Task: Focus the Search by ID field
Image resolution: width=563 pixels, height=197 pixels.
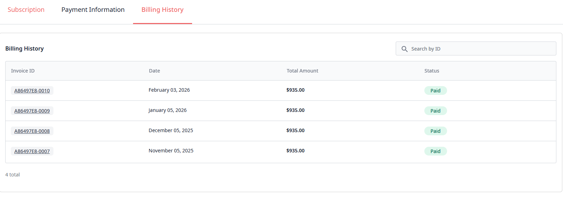Action: pyautogui.click(x=481, y=49)
